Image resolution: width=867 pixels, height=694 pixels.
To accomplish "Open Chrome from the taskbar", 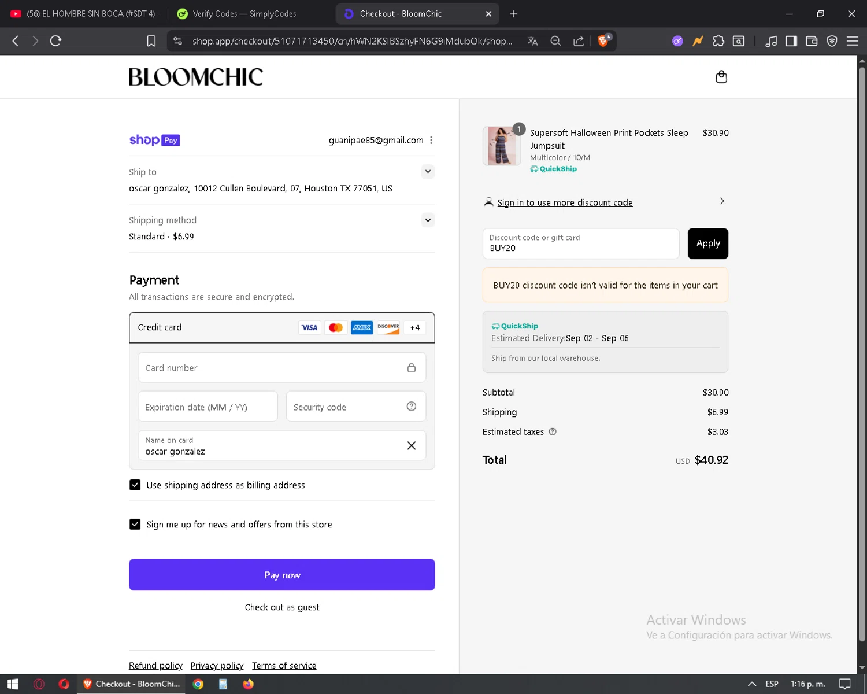I will click(198, 684).
